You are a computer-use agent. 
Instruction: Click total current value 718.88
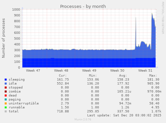(x=63, y=111)
